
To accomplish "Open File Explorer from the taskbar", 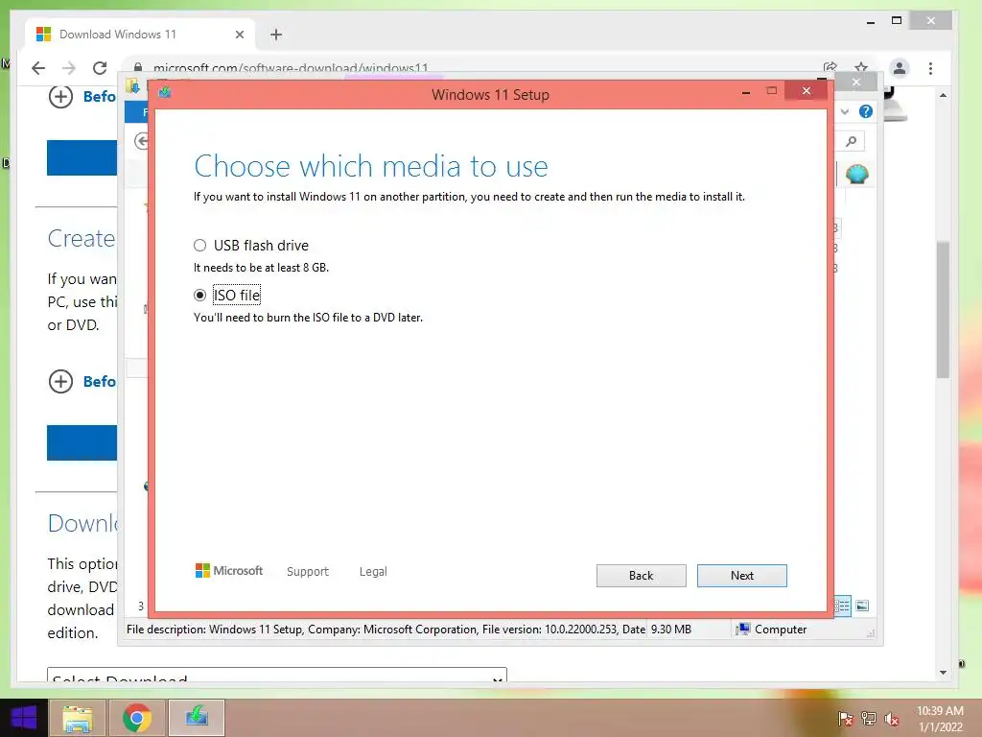I will [x=78, y=718].
